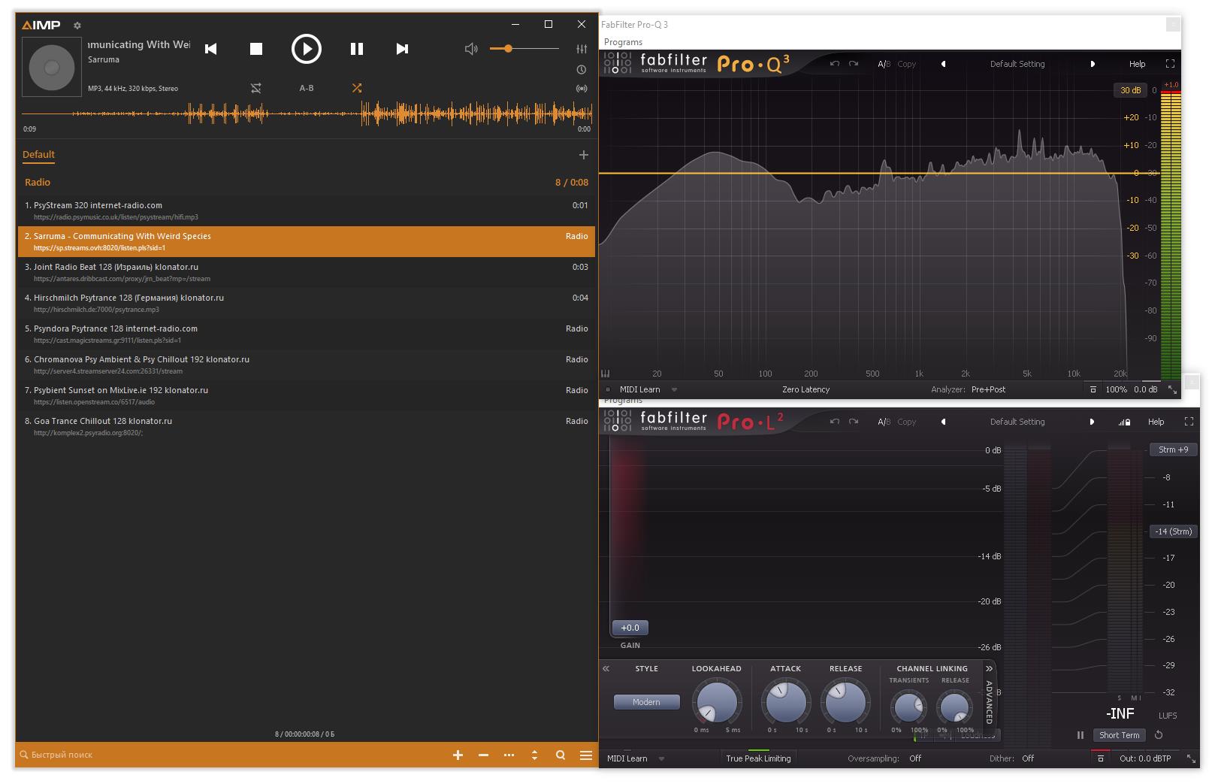The height and width of the screenshot is (784, 1212).
Task: Toggle repeat mode in AIMP
Action: pos(256,88)
